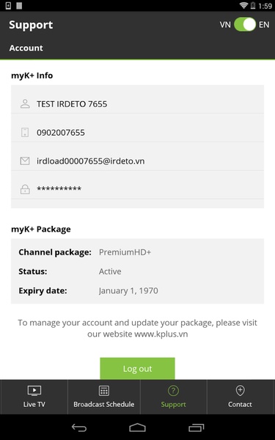Tap the user profile icon beside TEST IRDETO 7655
The height and width of the screenshot is (440, 275).
pos(25,104)
